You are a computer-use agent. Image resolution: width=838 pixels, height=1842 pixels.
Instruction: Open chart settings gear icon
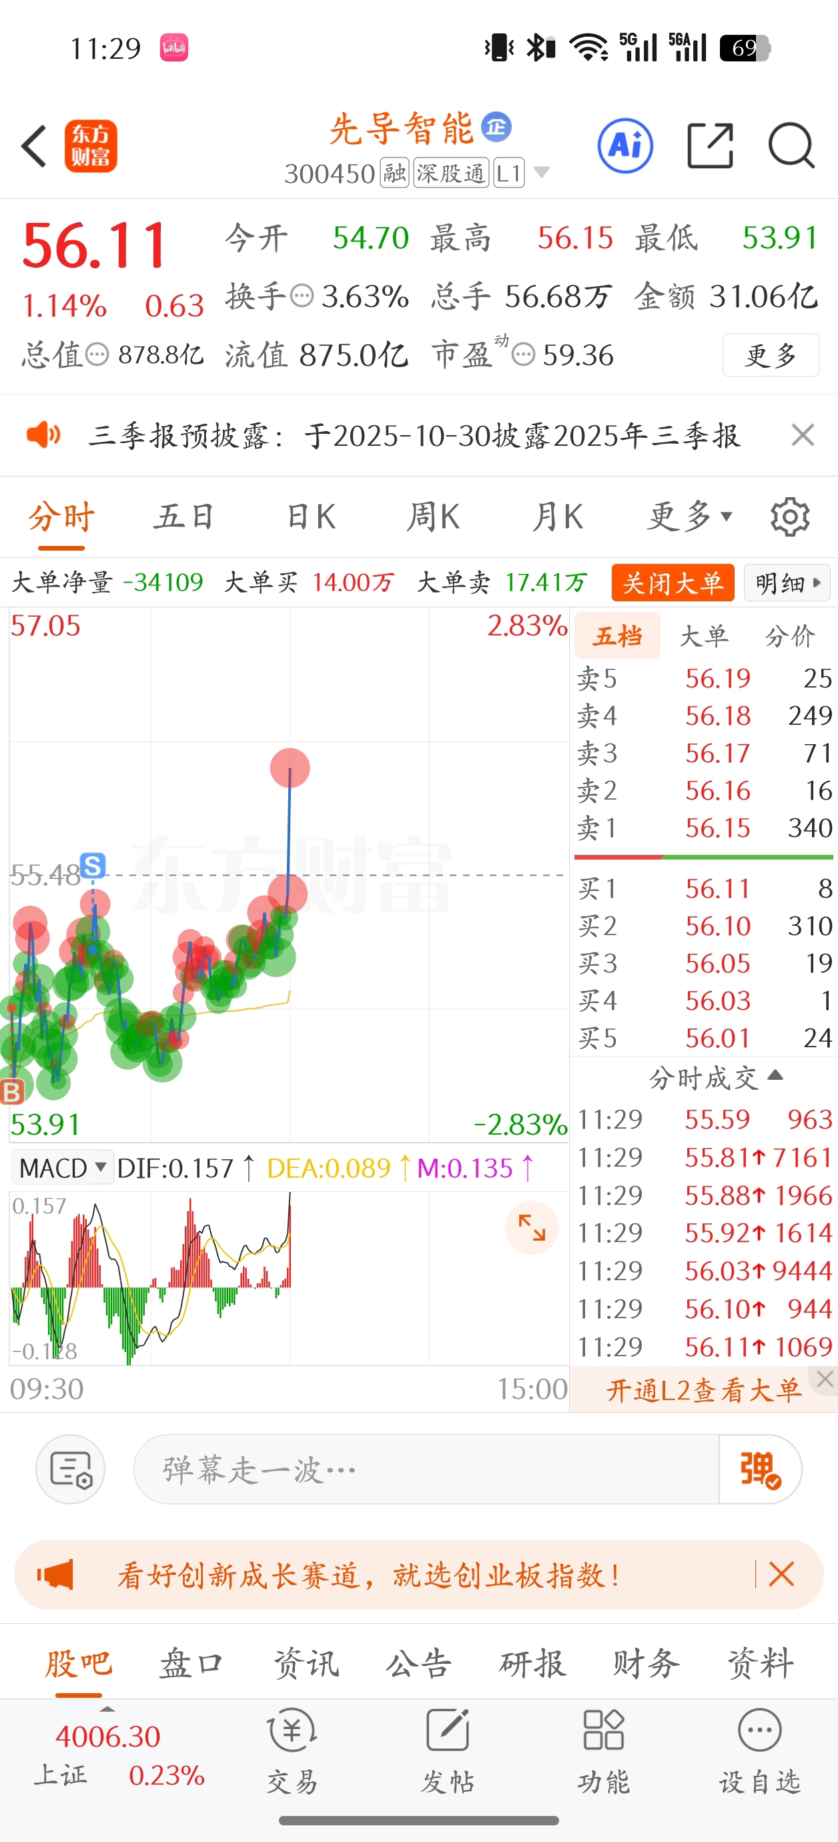790,517
